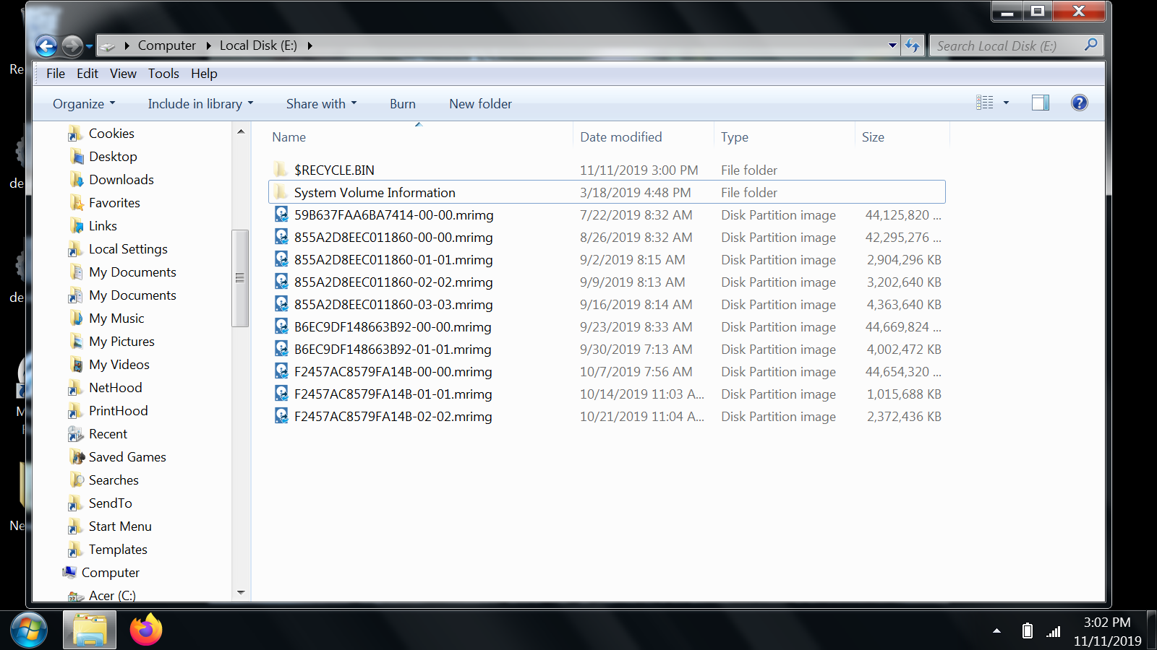
Task: Click the network signal icon in the system tray
Action: (x=1054, y=631)
